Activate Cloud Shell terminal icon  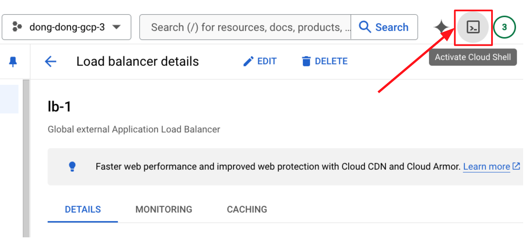click(x=473, y=27)
